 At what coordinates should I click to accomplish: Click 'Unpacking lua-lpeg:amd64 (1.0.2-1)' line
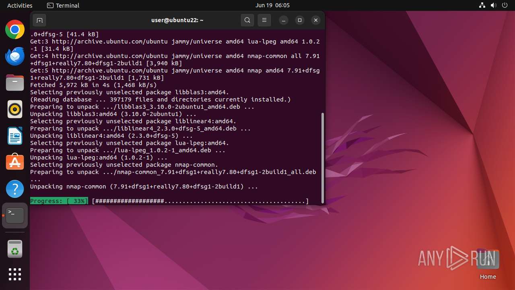click(x=99, y=157)
